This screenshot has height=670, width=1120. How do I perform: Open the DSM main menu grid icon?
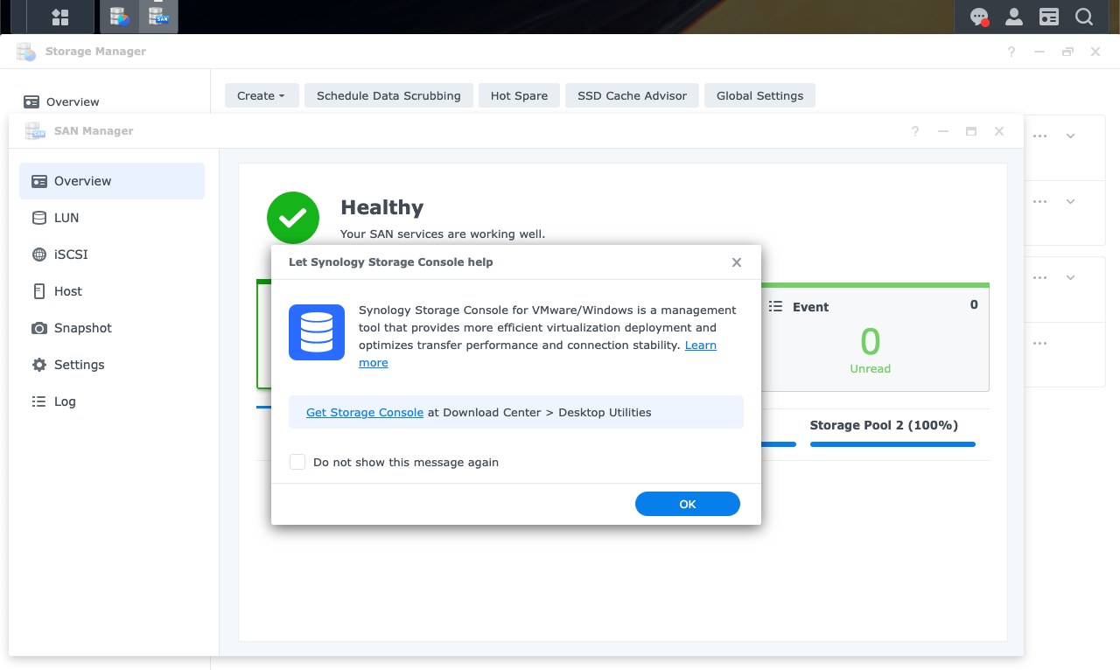[x=60, y=17]
